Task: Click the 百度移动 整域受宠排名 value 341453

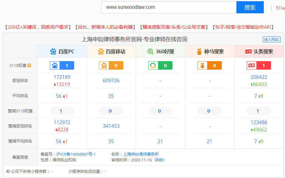Action: pyautogui.click(x=111, y=126)
